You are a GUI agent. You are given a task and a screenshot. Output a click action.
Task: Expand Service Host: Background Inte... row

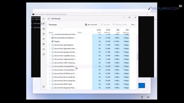(50, 52)
